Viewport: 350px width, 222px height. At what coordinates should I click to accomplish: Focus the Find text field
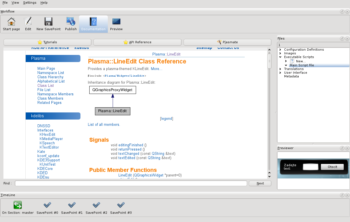[131, 183]
